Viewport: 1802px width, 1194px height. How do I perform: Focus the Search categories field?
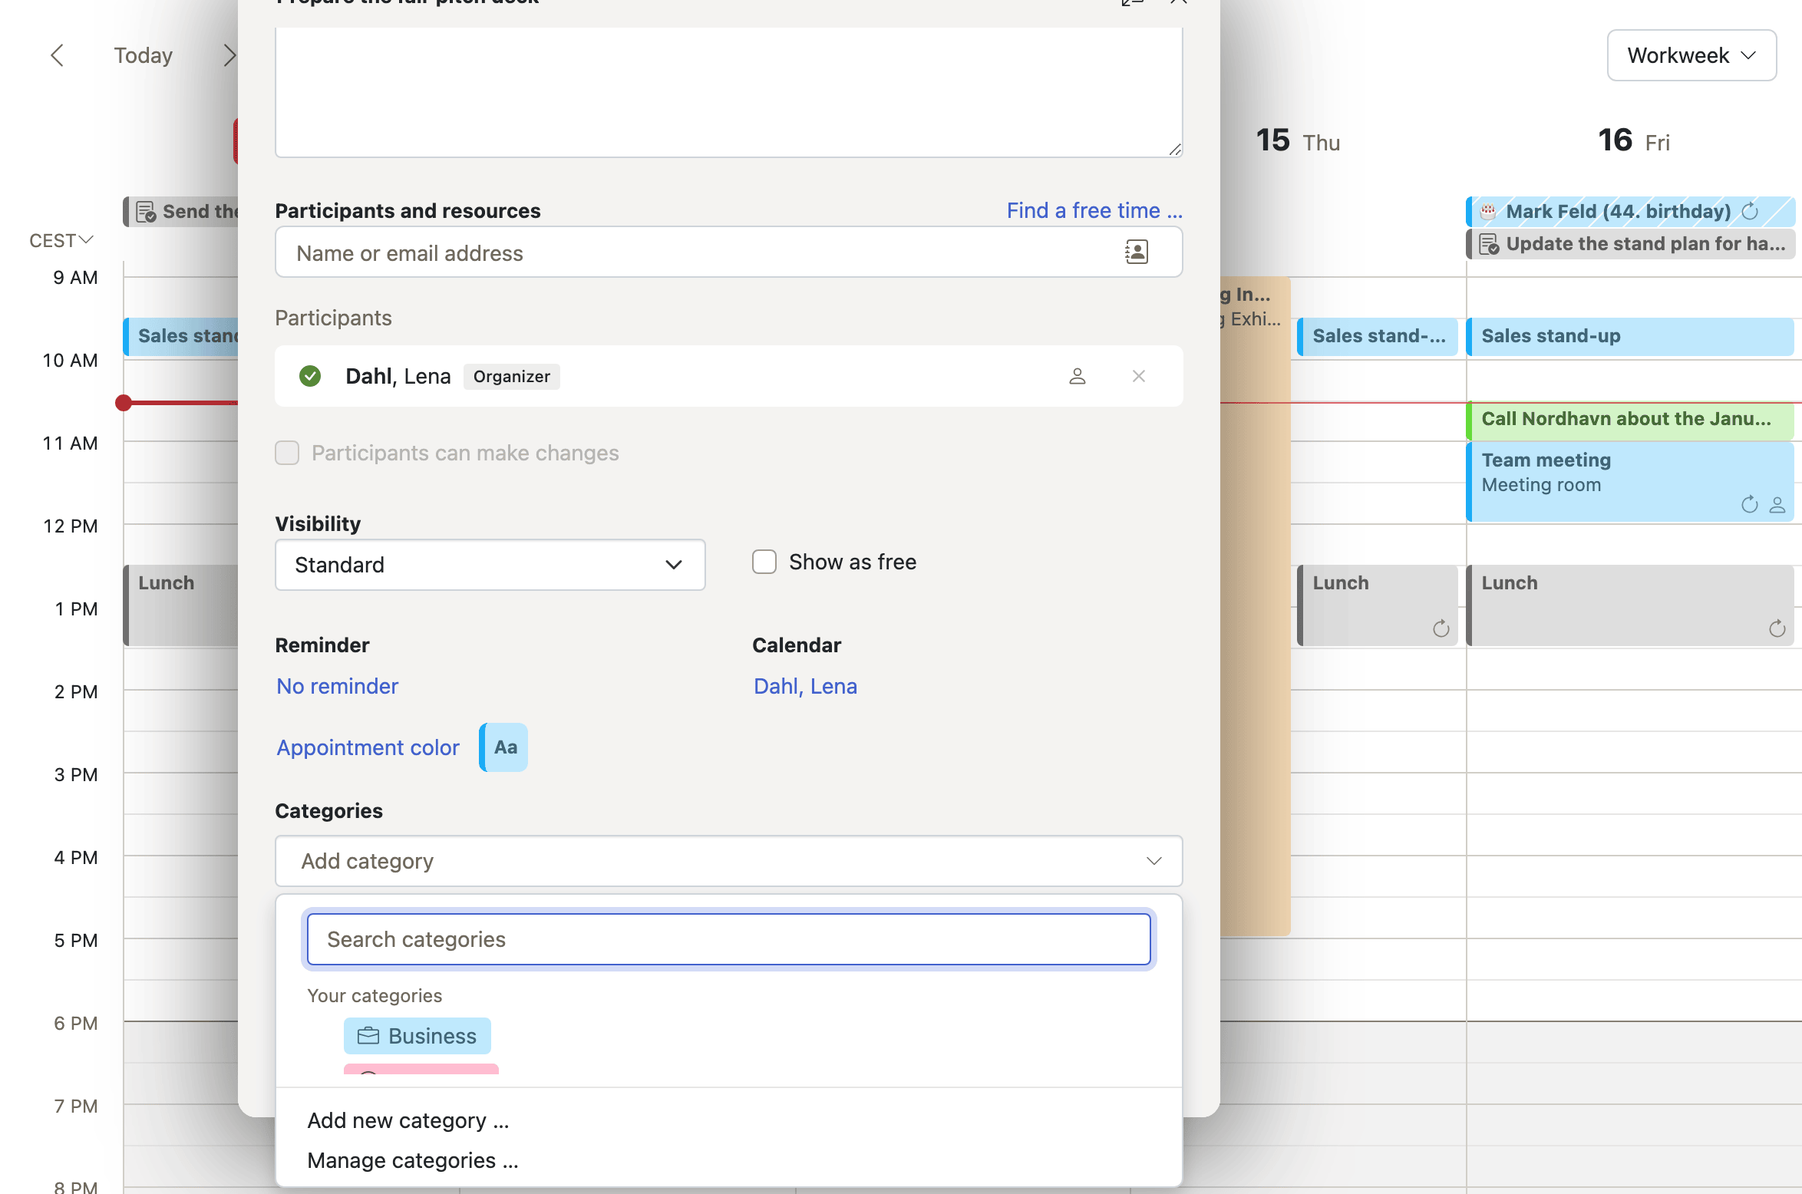point(729,939)
